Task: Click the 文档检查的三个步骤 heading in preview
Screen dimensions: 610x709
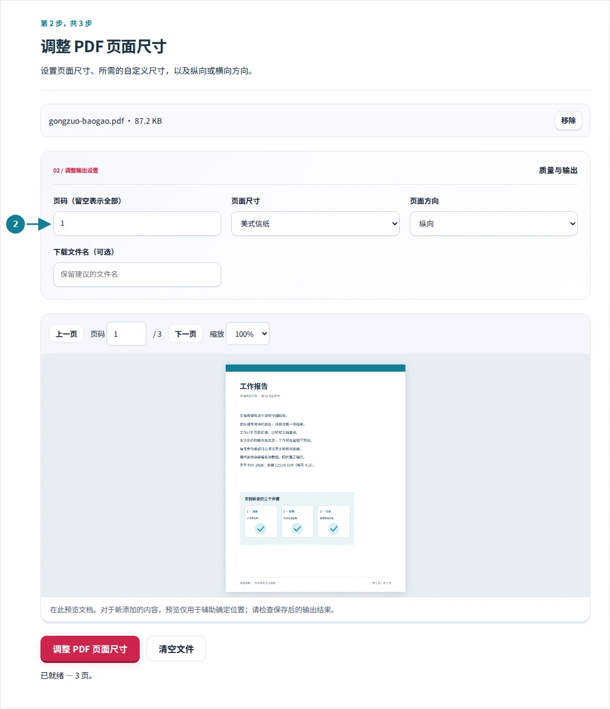Action: click(262, 499)
